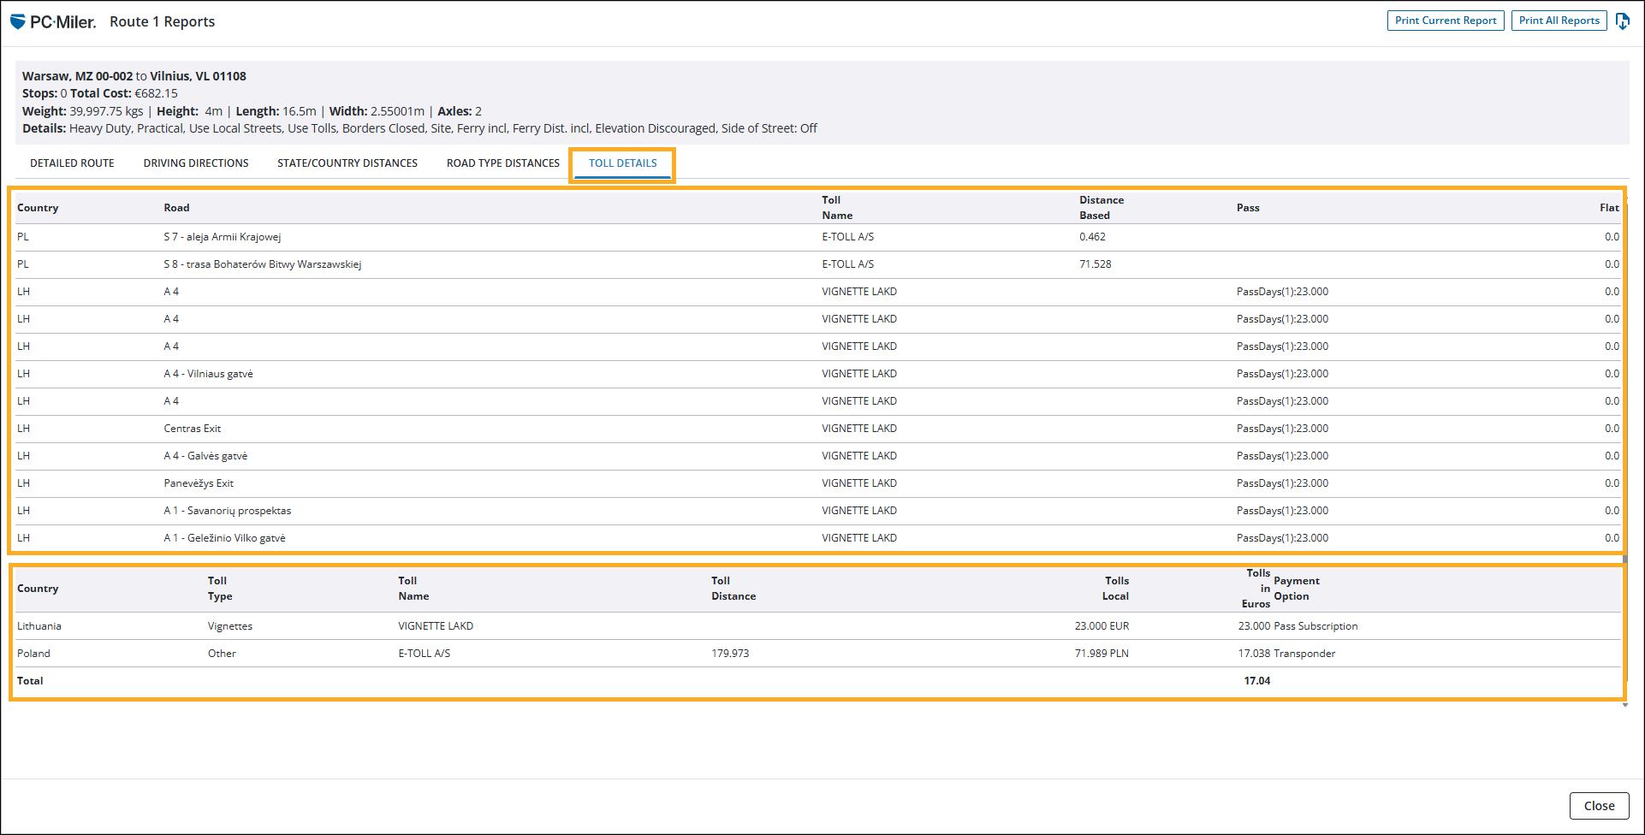The width and height of the screenshot is (1645, 835).
Task: Click the PC Miler logo
Action: [x=53, y=22]
